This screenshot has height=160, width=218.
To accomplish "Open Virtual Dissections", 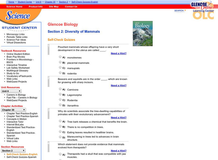I will click(16, 42).
